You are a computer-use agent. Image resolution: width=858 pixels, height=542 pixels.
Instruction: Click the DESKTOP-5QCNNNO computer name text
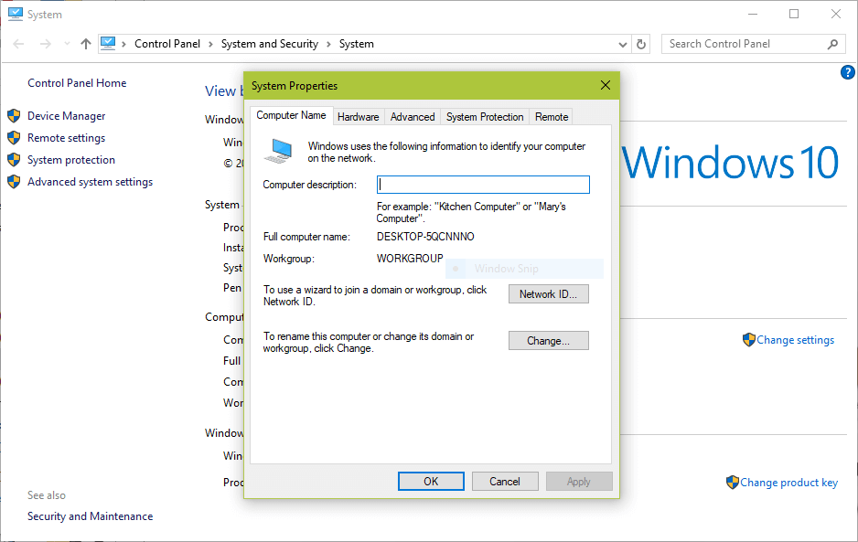(425, 237)
